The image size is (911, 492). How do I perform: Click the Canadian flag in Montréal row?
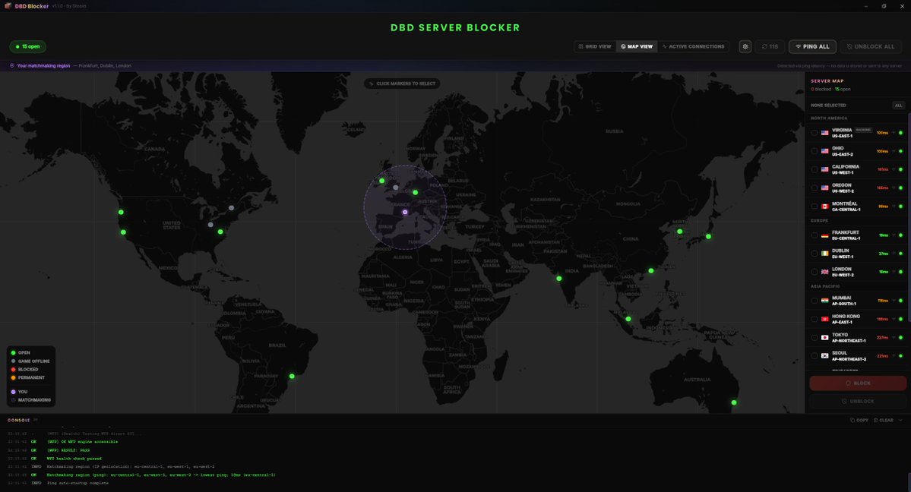tap(824, 207)
